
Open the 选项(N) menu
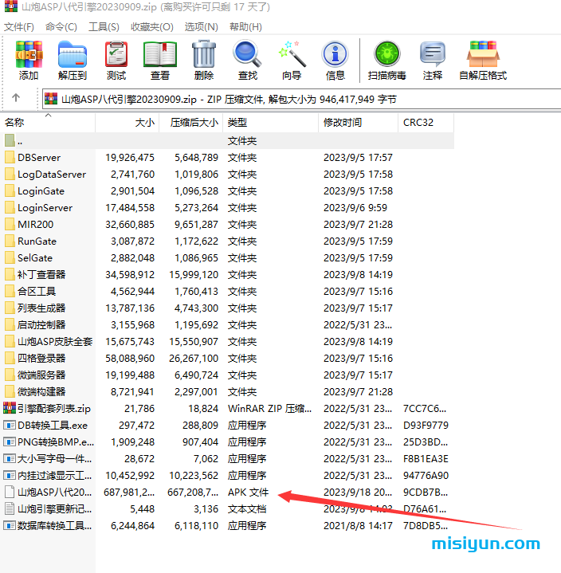(x=201, y=27)
